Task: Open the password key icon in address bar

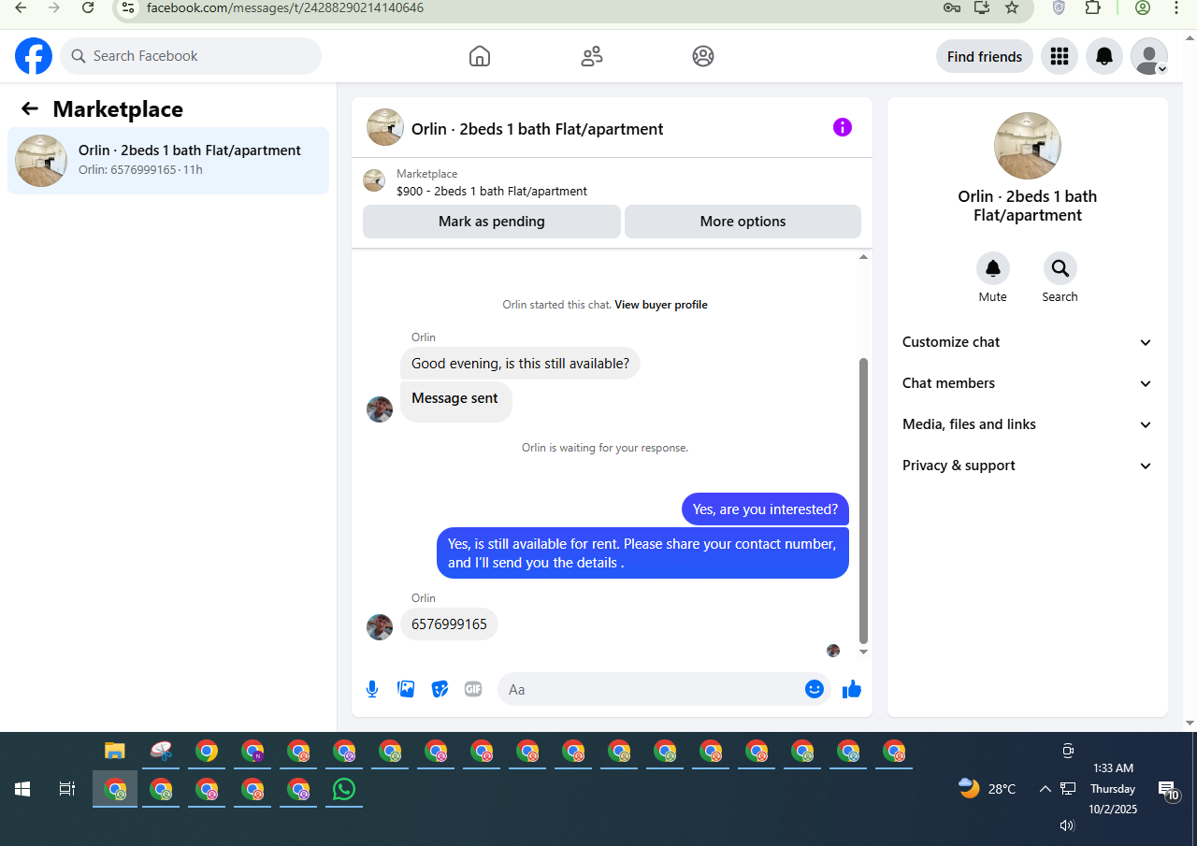Action: [952, 7]
